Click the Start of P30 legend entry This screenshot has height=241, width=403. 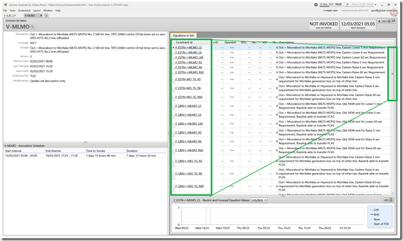380,224
